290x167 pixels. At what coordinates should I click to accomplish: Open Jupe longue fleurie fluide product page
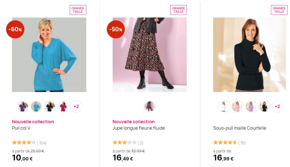point(139,128)
